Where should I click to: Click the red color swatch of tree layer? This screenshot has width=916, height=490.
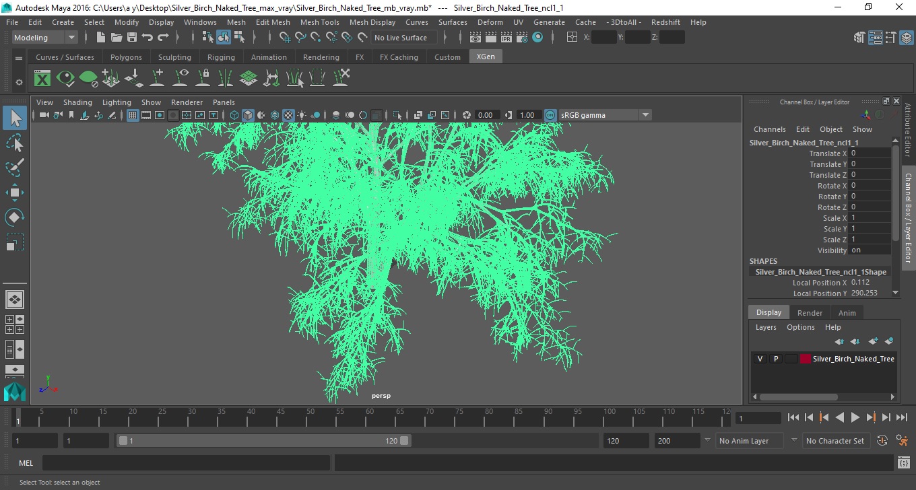(x=806, y=359)
